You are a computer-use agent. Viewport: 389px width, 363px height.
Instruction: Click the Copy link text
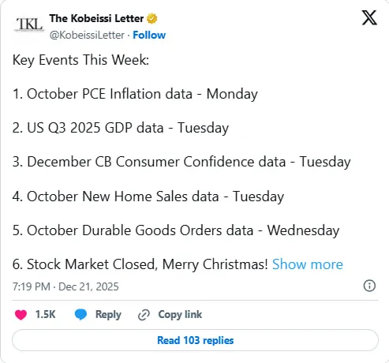180,314
